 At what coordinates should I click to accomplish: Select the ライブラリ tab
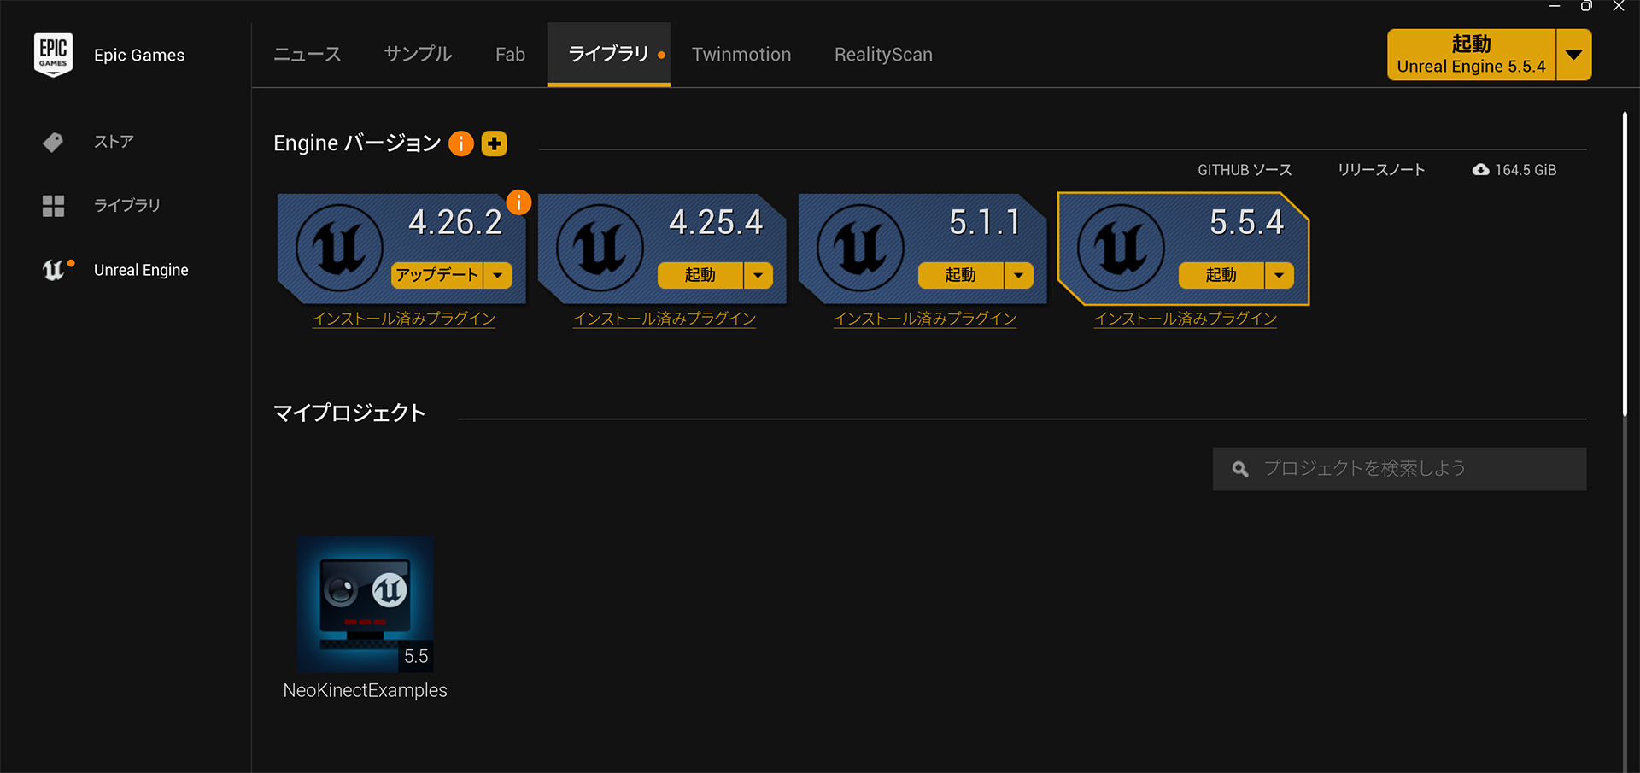(608, 55)
